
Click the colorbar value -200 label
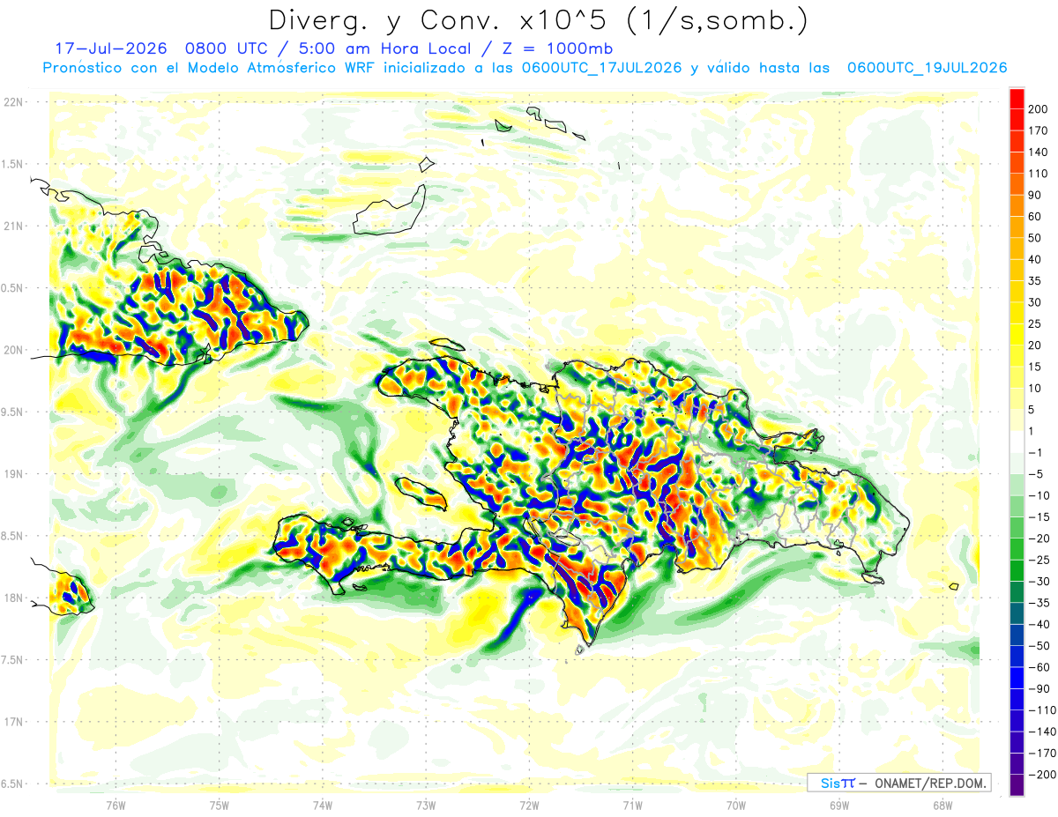point(1043,774)
